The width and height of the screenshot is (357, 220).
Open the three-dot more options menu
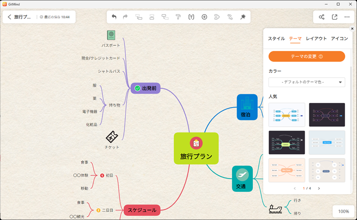[347, 17]
